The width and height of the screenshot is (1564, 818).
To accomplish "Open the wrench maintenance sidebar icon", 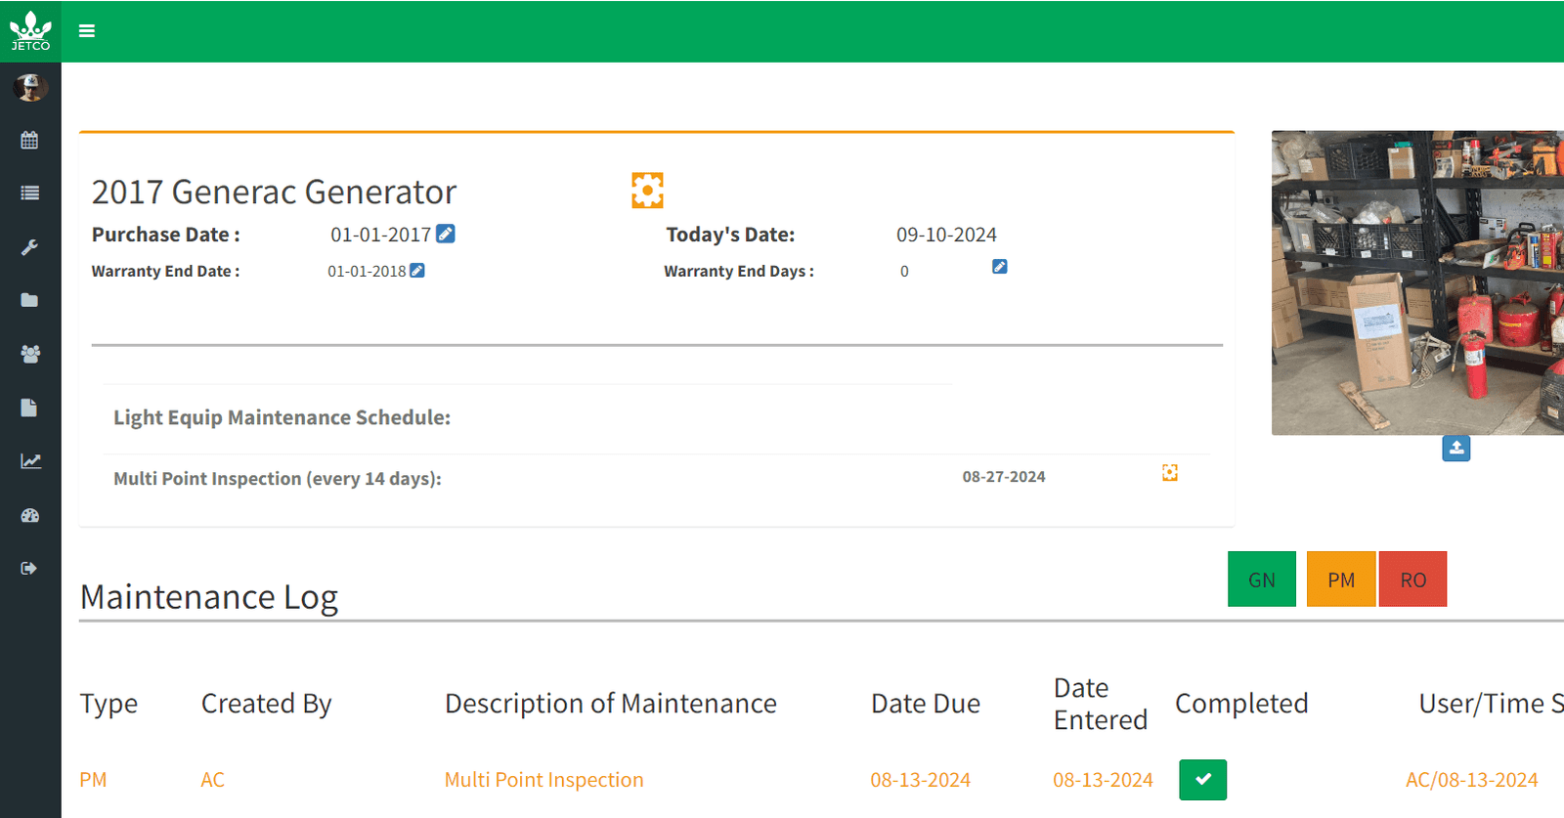I will click(30, 247).
